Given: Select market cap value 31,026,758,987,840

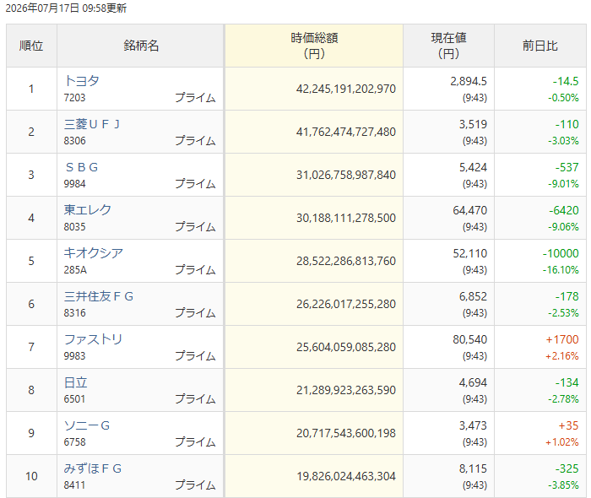Looking at the screenshot, I should 345,175.
